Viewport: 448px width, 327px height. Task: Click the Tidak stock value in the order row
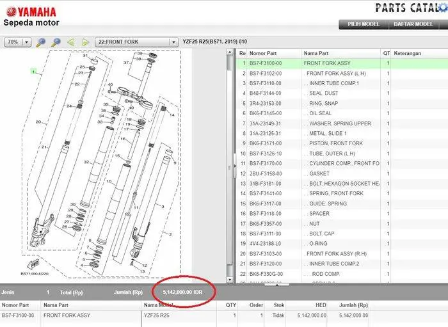pyautogui.click(x=278, y=315)
